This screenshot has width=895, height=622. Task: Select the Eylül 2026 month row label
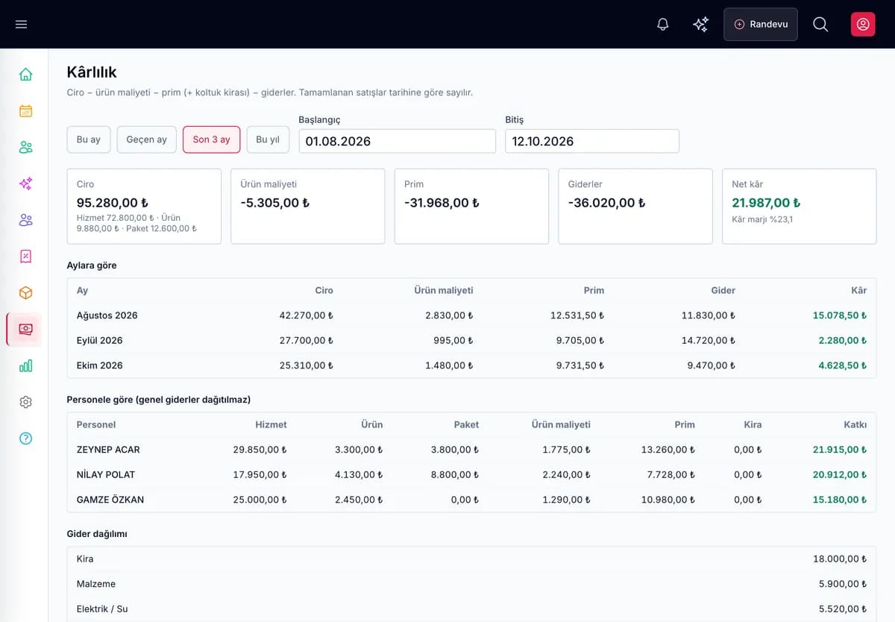100,341
